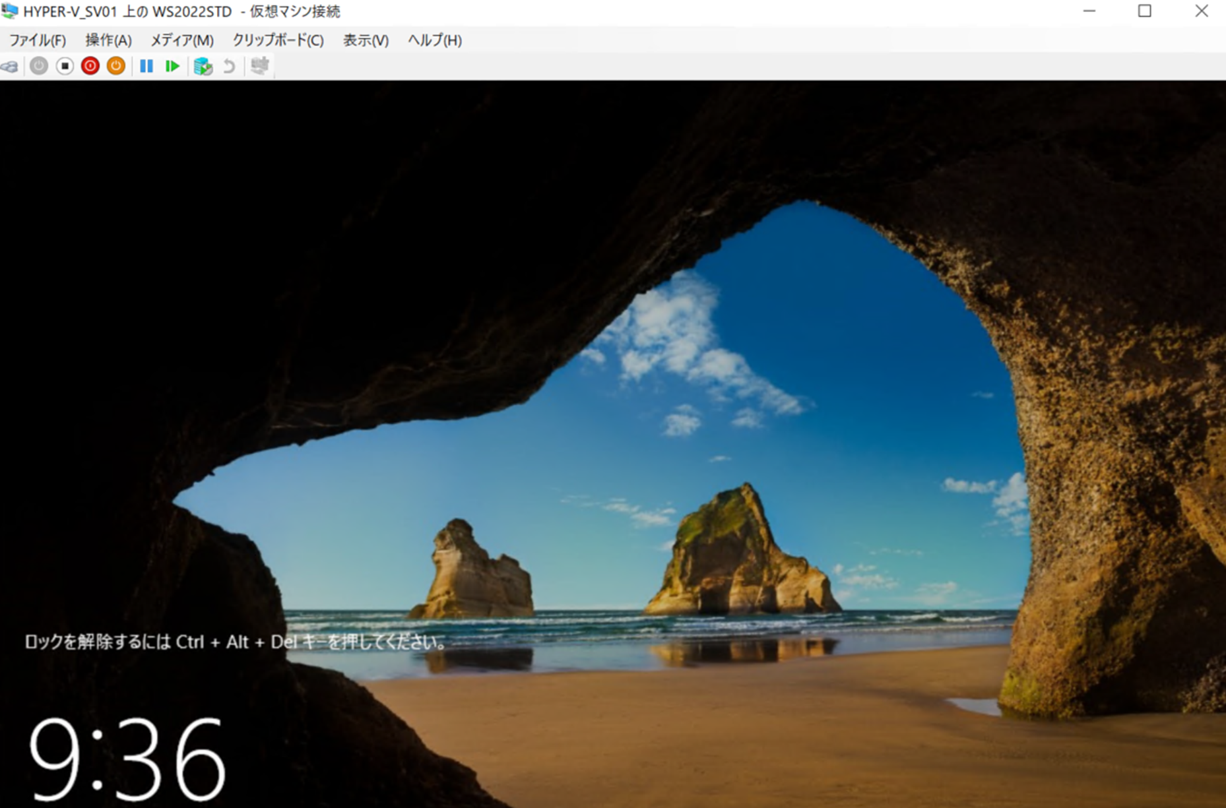Open the 操作(A) menu
Image resolution: width=1226 pixels, height=808 pixels.
[108, 40]
